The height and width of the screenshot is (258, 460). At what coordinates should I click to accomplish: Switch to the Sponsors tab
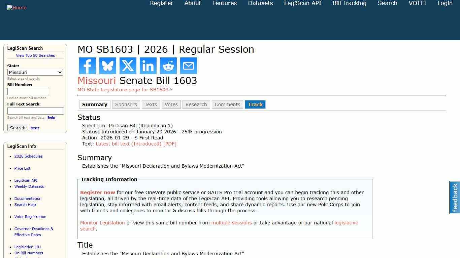coord(126,104)
